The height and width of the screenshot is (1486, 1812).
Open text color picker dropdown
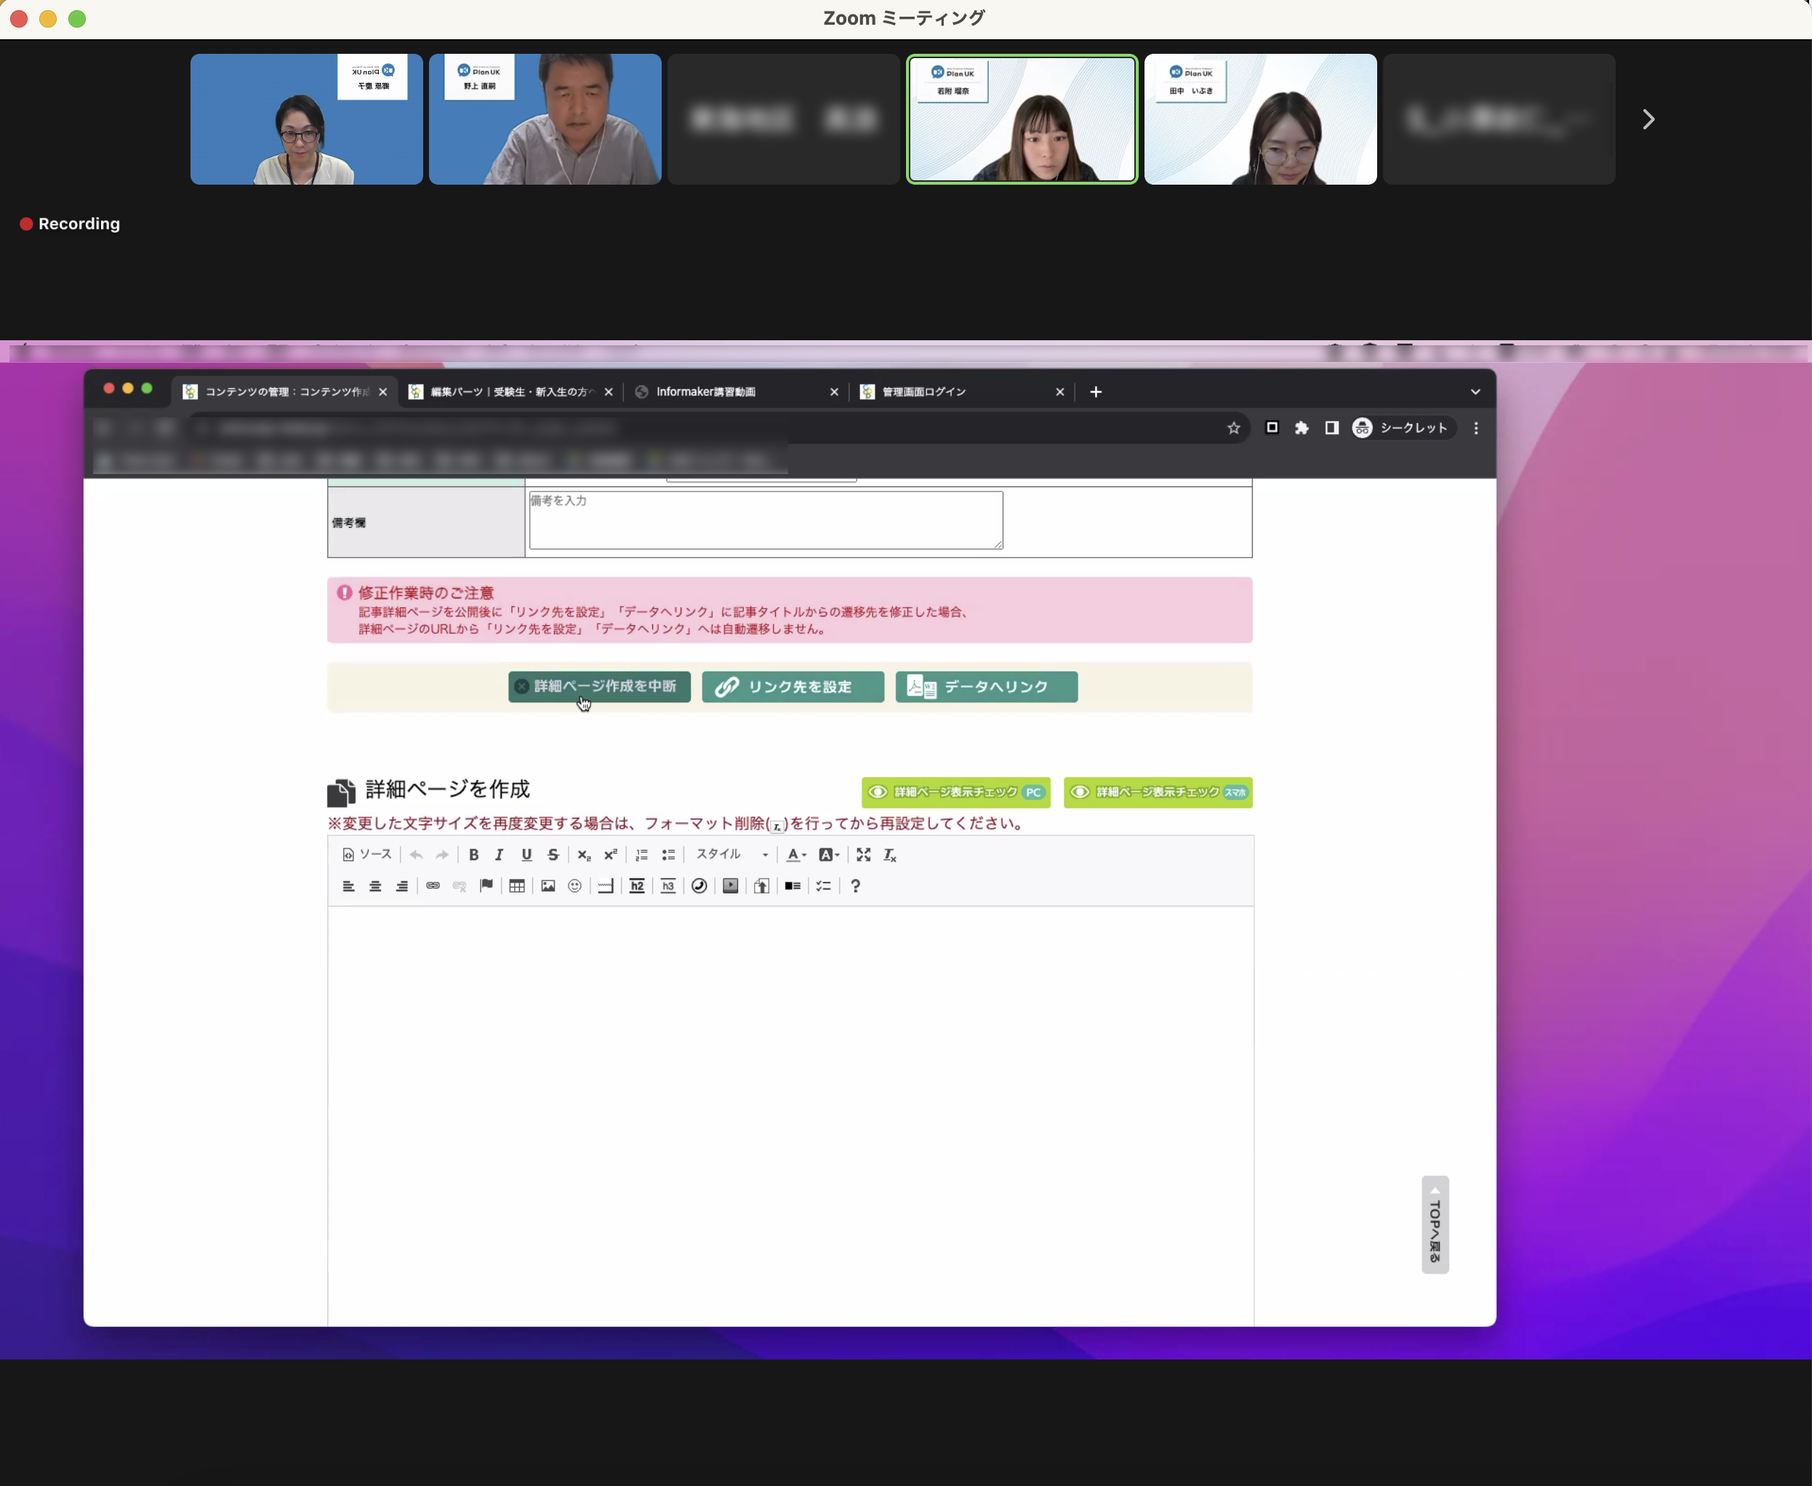(x=796, y=854)
